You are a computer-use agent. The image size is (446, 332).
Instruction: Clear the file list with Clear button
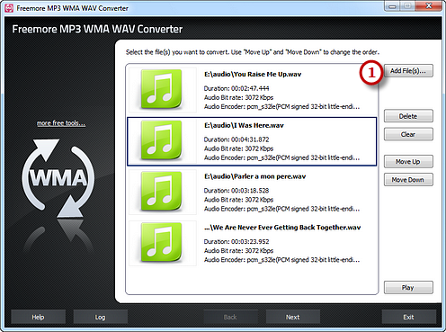click(408, 134)
